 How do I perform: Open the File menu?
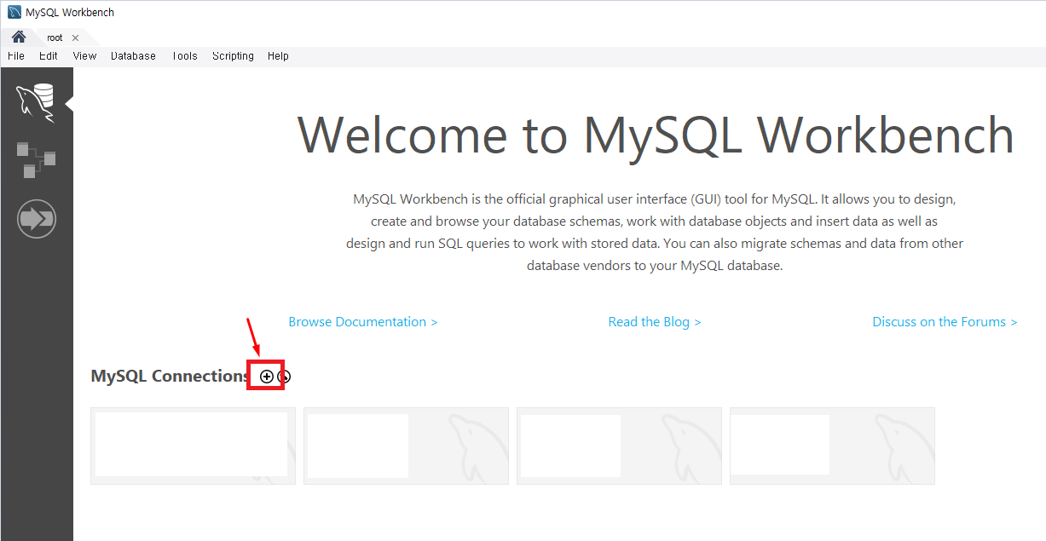(16, 56)
